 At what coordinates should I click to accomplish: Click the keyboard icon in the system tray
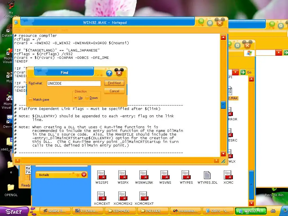(x=273, y=211)
